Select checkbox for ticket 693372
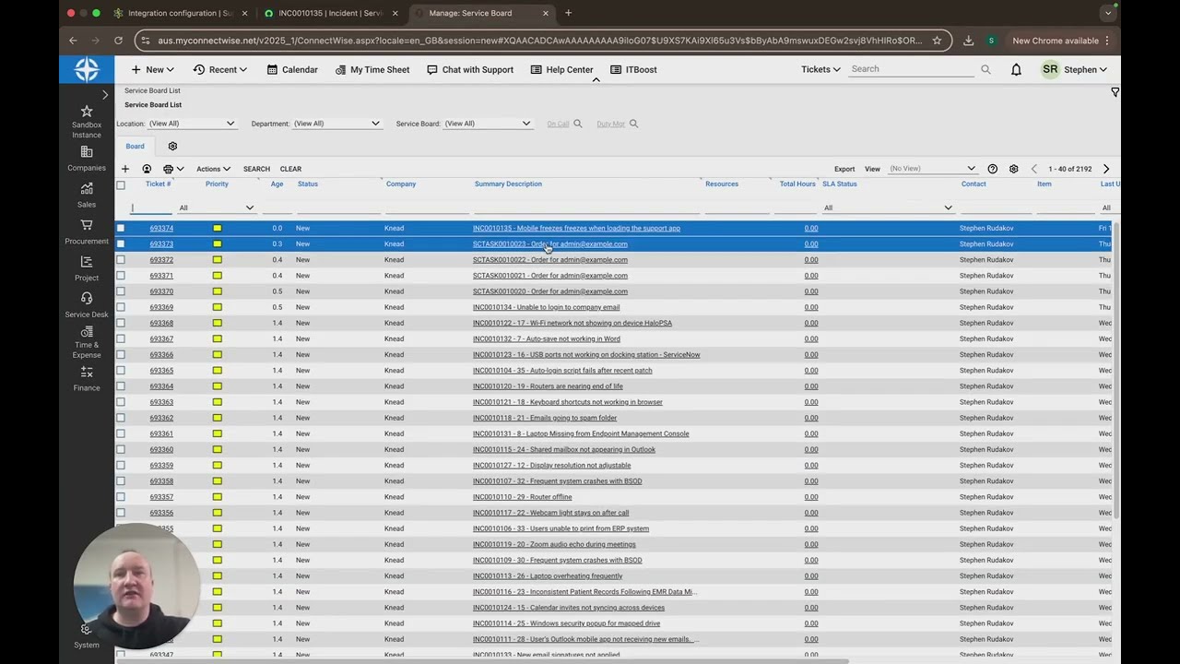Viewport: 1180px width, 664px height. [121, 260]
